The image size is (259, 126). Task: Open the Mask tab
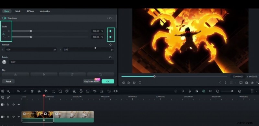(18, 11)
